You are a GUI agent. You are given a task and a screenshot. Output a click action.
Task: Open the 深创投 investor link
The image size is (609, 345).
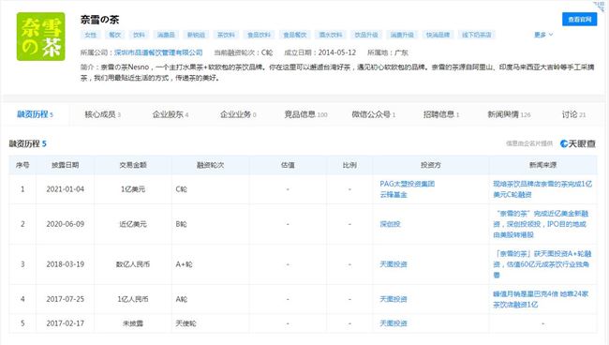tap(390, 224)
